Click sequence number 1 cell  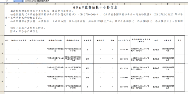point(7,50)
